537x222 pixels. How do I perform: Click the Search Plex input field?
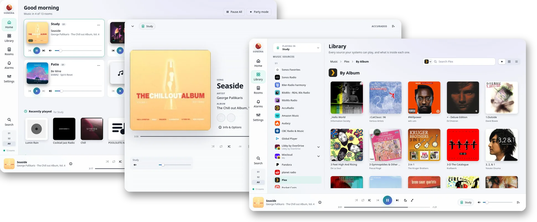coord(464,61)
